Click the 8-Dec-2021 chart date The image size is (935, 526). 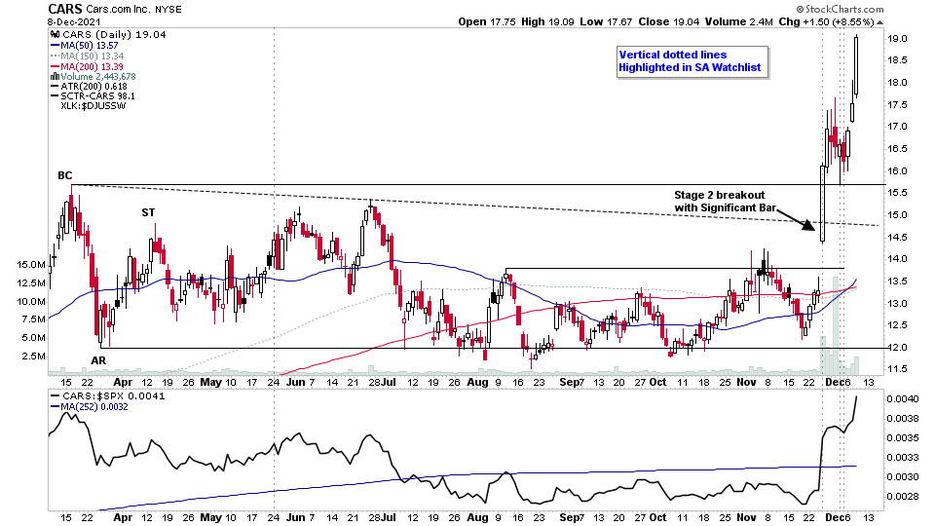click(x=73, y=22)
